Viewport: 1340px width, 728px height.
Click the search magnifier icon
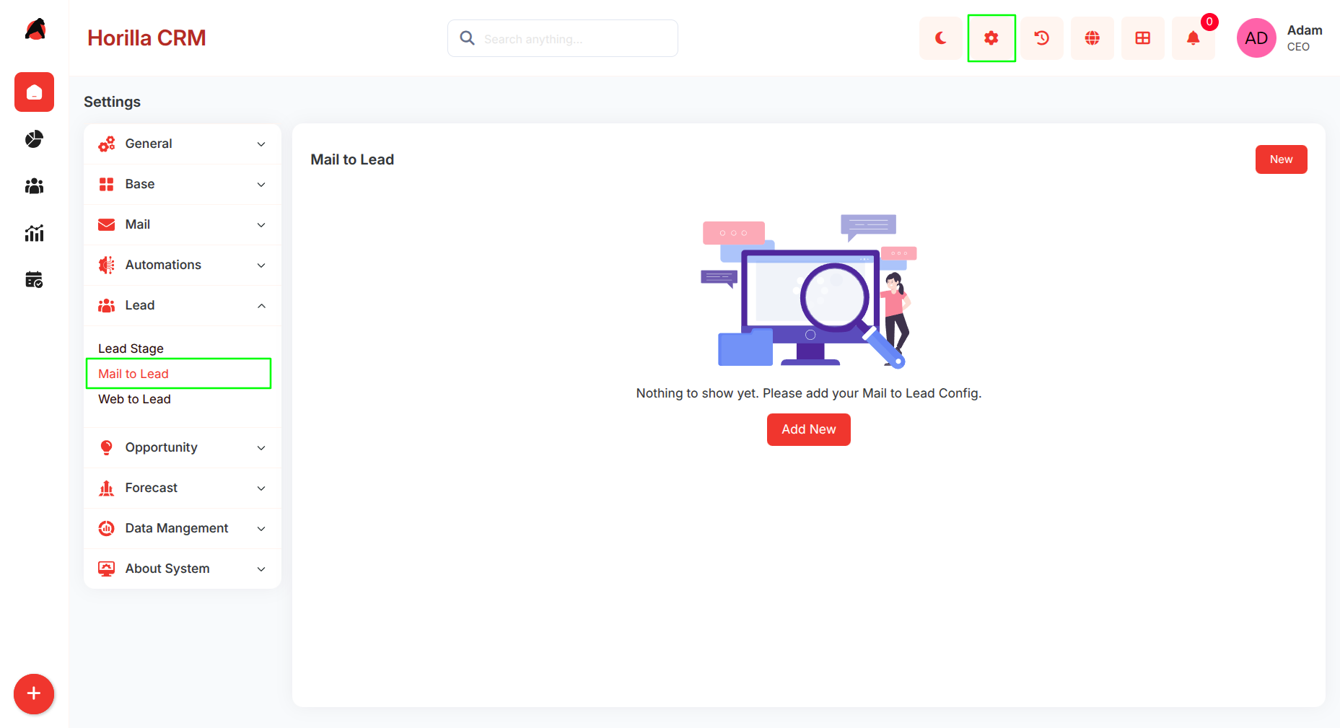468,38
